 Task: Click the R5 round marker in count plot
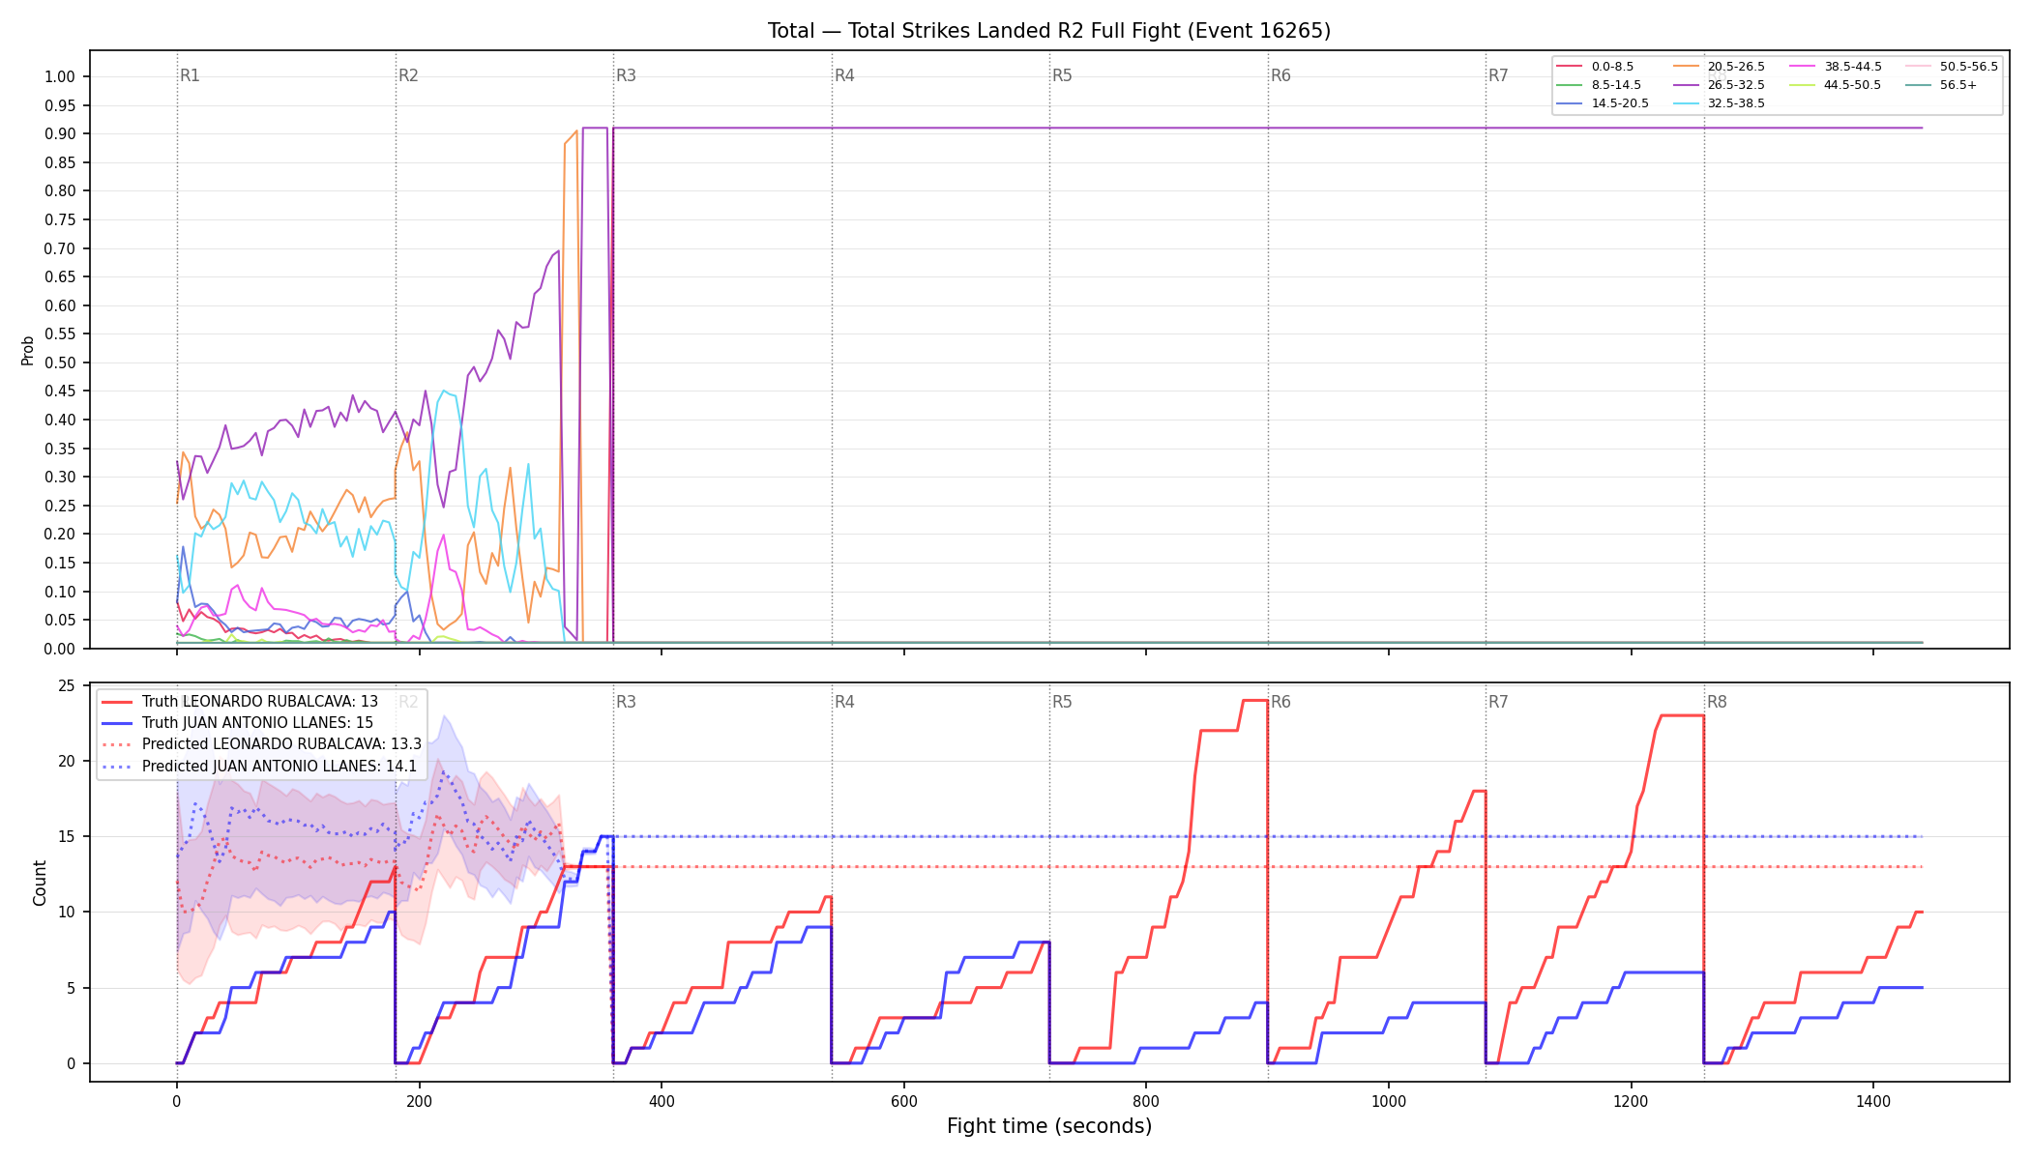coord(1062,702)
